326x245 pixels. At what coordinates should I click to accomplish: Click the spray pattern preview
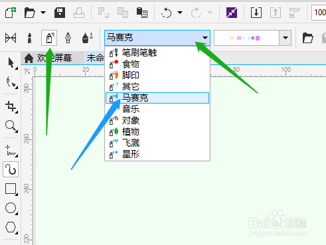pos(246,38)
